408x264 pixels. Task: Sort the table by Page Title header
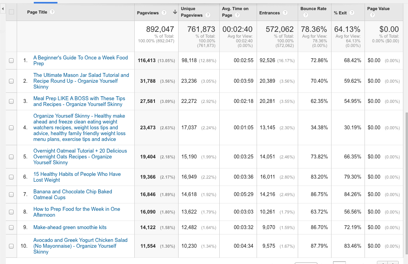click(37, 12)
